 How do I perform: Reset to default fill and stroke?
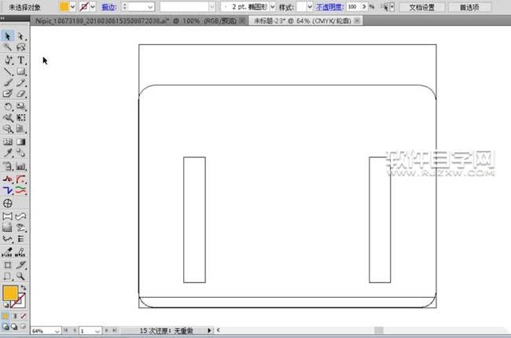(6, 305)
